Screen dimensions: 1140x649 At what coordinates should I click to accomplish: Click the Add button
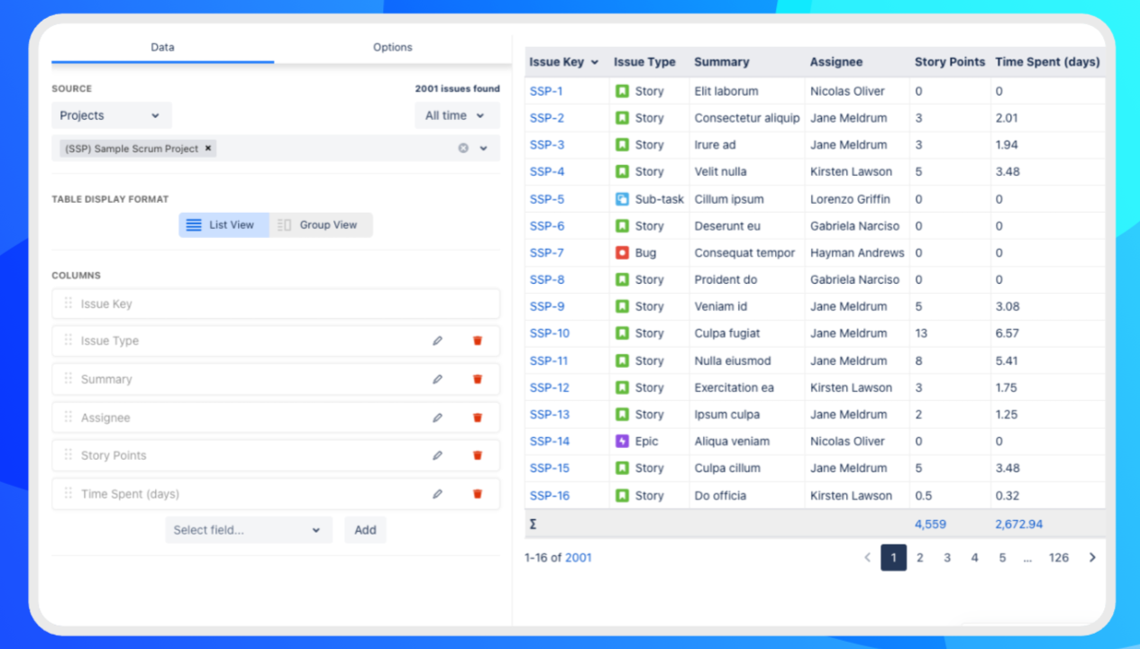pos(365,530)
